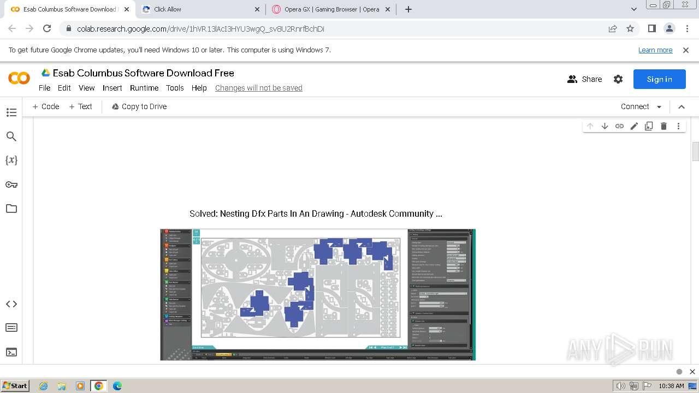Viewport: 699px width, 393px height.
Task: Copy link to cell icon
Action: coord(619,126)
